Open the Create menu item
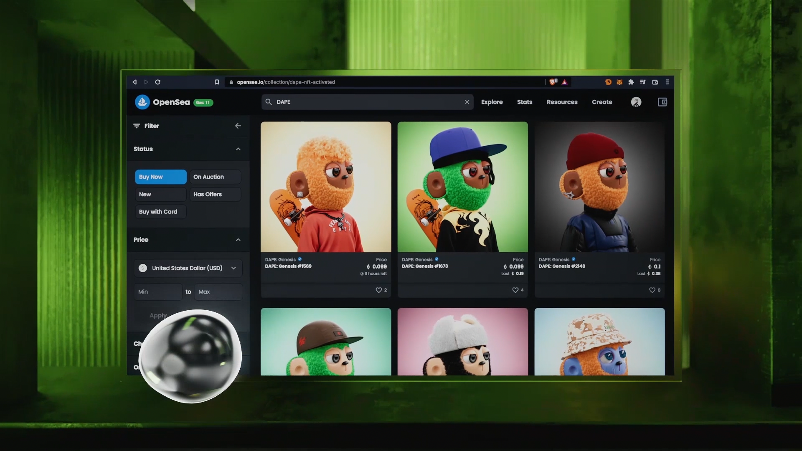 [x=602, y=102]
